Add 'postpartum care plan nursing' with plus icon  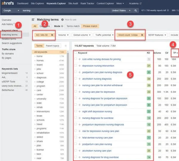point(80,144)
